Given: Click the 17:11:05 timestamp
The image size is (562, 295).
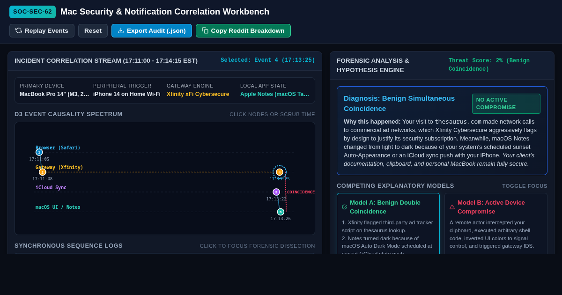Looking at the screenshot, I should tap(39, 159).
